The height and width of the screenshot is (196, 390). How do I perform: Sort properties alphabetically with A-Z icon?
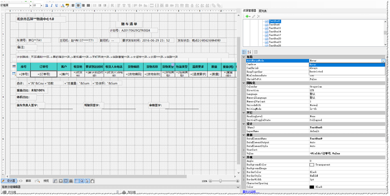(x=251, y=52)
